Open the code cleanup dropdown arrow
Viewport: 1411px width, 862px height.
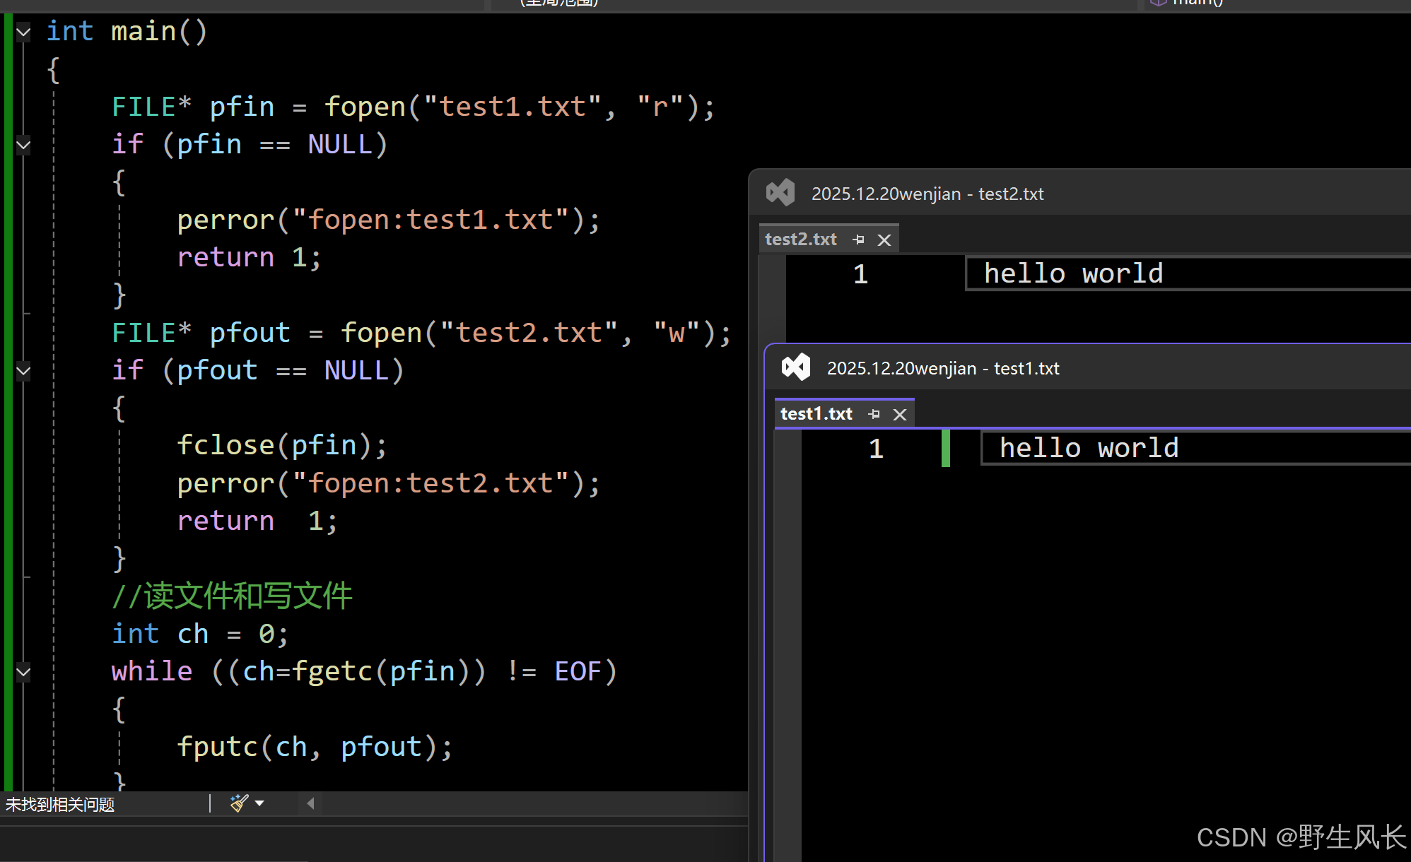click(259, 803)
